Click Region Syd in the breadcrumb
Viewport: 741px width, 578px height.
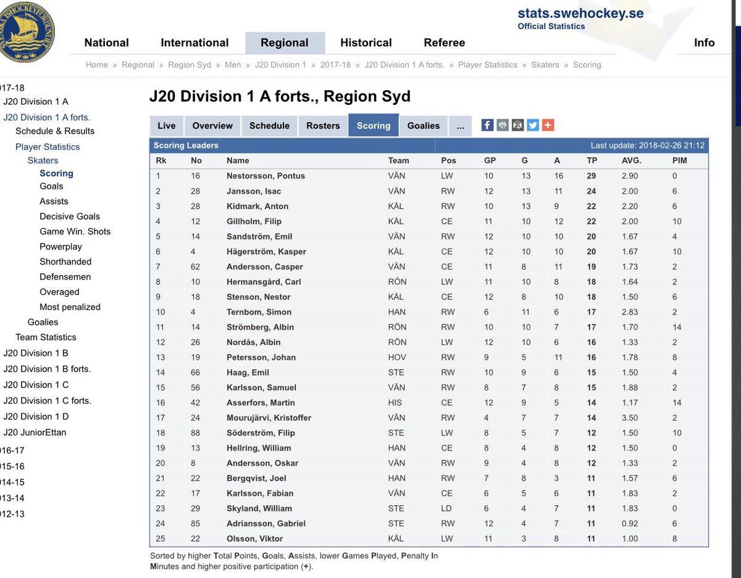[x=190, y=65]
